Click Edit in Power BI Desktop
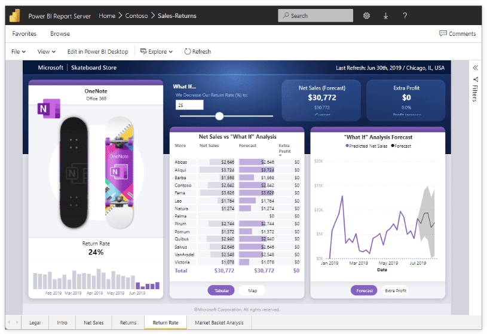Viewport: 487px width, 334px height. point(97,51)
